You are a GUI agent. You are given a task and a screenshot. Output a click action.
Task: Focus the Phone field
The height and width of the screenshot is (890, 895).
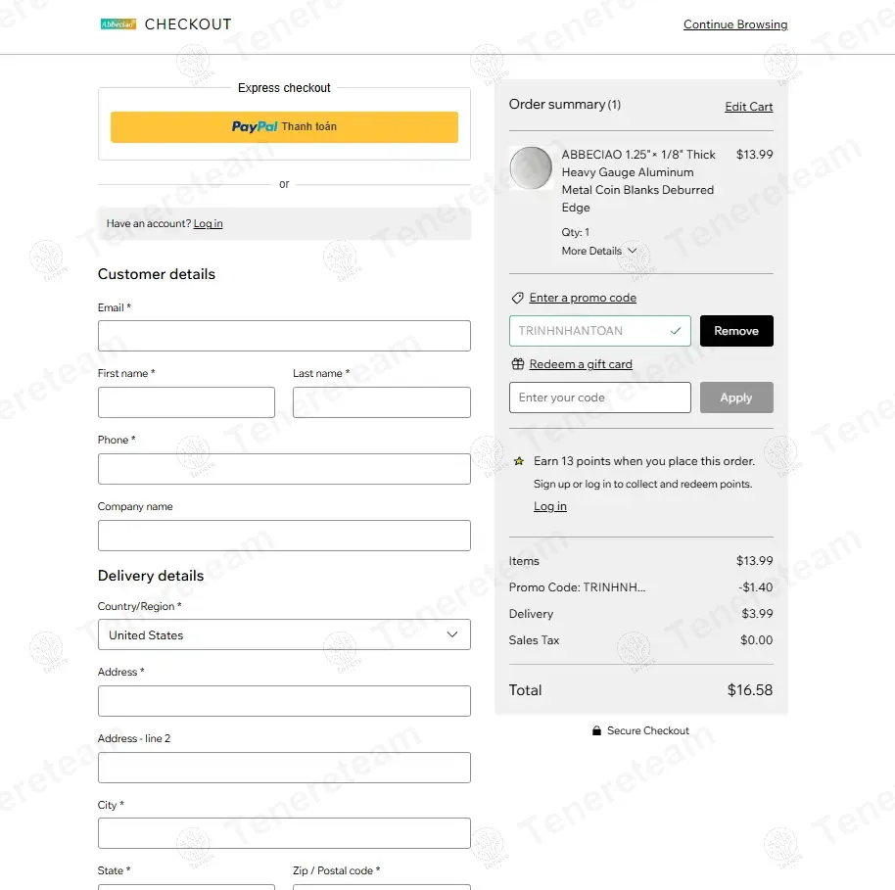coord(284,469)
